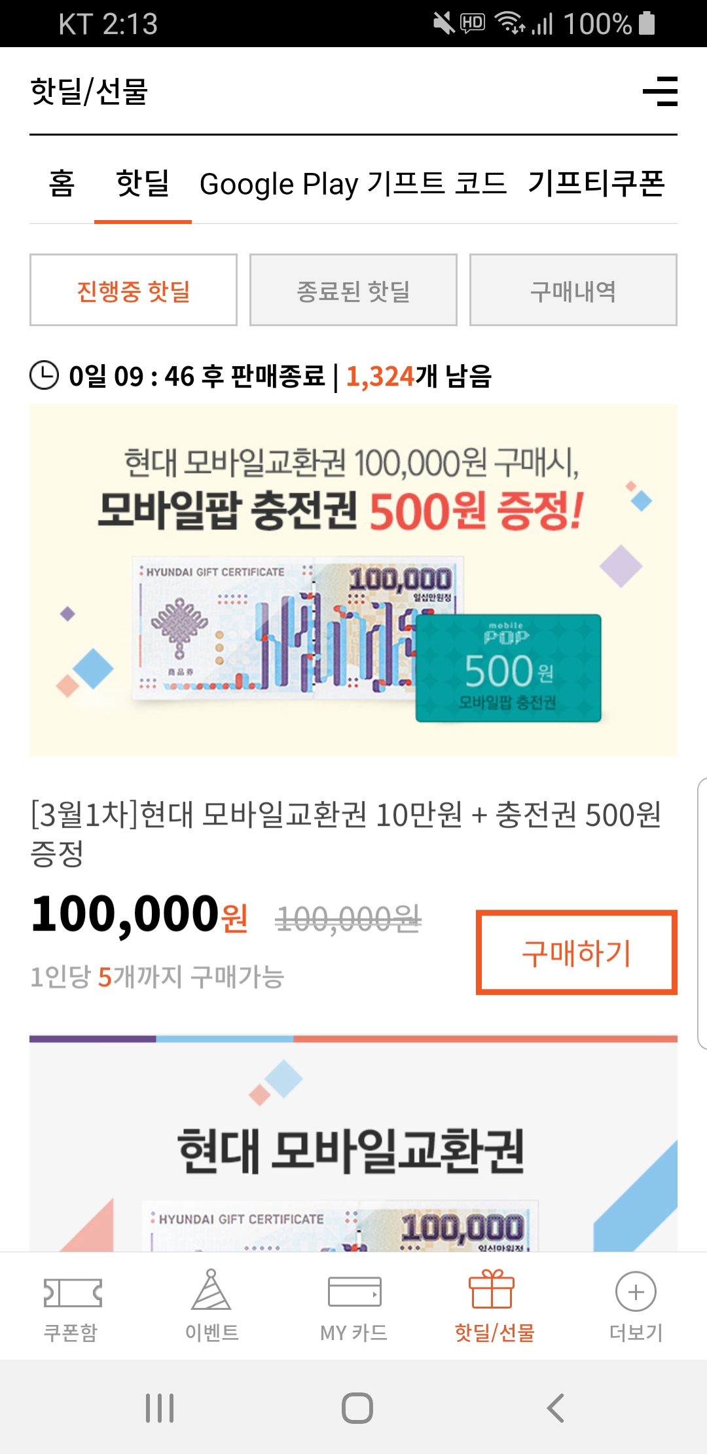Tap the MY 카드 card icon
Image resolution: width=707 pixels, height=1454 pixels.
pos(354,1292)
